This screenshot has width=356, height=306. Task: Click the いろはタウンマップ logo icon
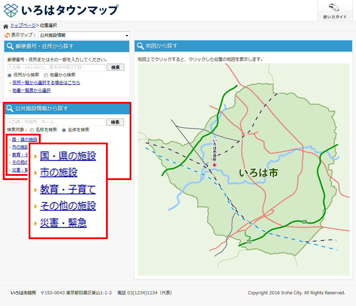coord(11,10)
